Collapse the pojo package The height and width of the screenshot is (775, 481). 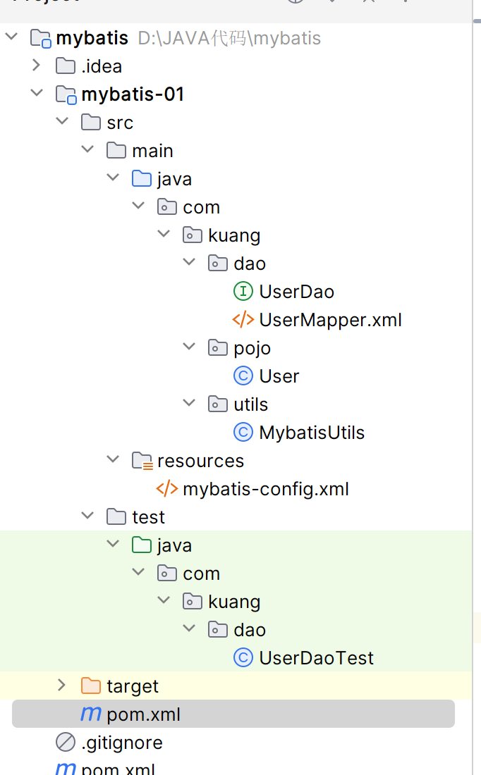(189, 348)
